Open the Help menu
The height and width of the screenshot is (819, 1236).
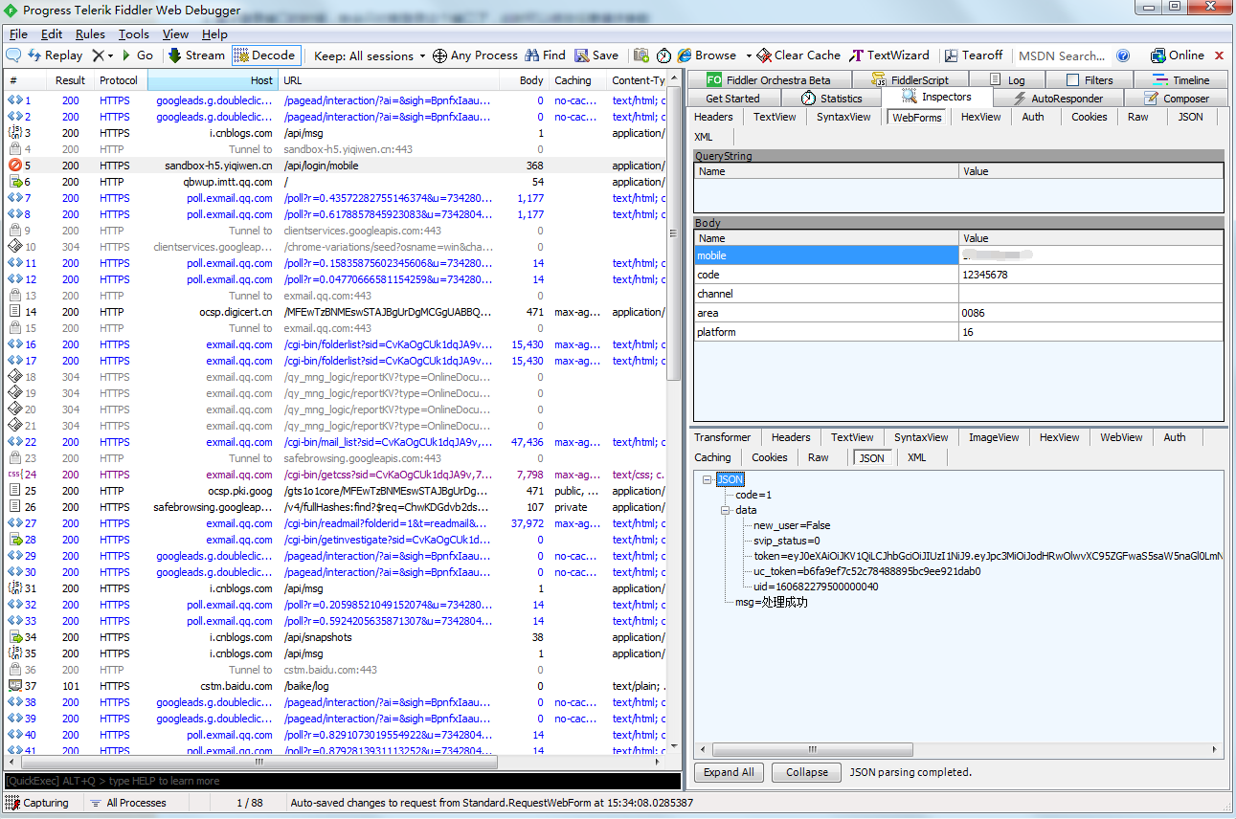click(x=214, y=34)
